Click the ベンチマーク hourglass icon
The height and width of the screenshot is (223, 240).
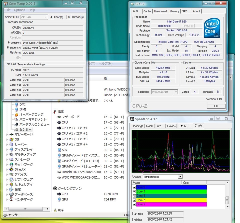click(11, 199)
